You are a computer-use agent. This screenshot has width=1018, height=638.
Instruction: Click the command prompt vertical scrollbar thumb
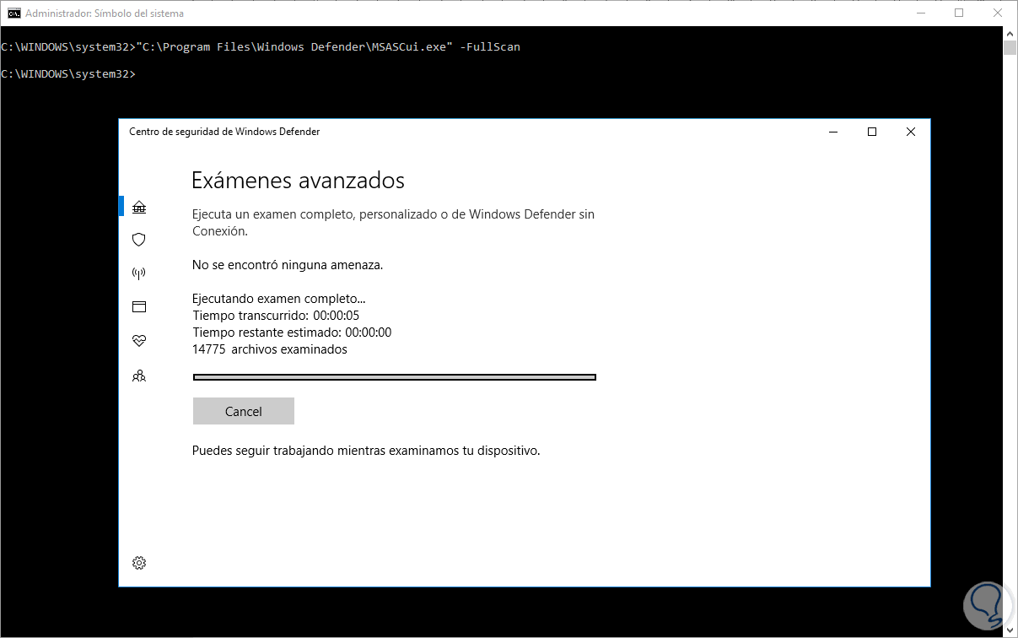pyautogui.click(x=1010, y=47)
